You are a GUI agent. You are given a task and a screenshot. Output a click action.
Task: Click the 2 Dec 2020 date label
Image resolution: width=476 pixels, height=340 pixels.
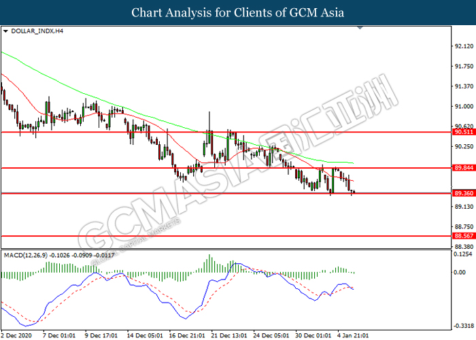point(16,335)
